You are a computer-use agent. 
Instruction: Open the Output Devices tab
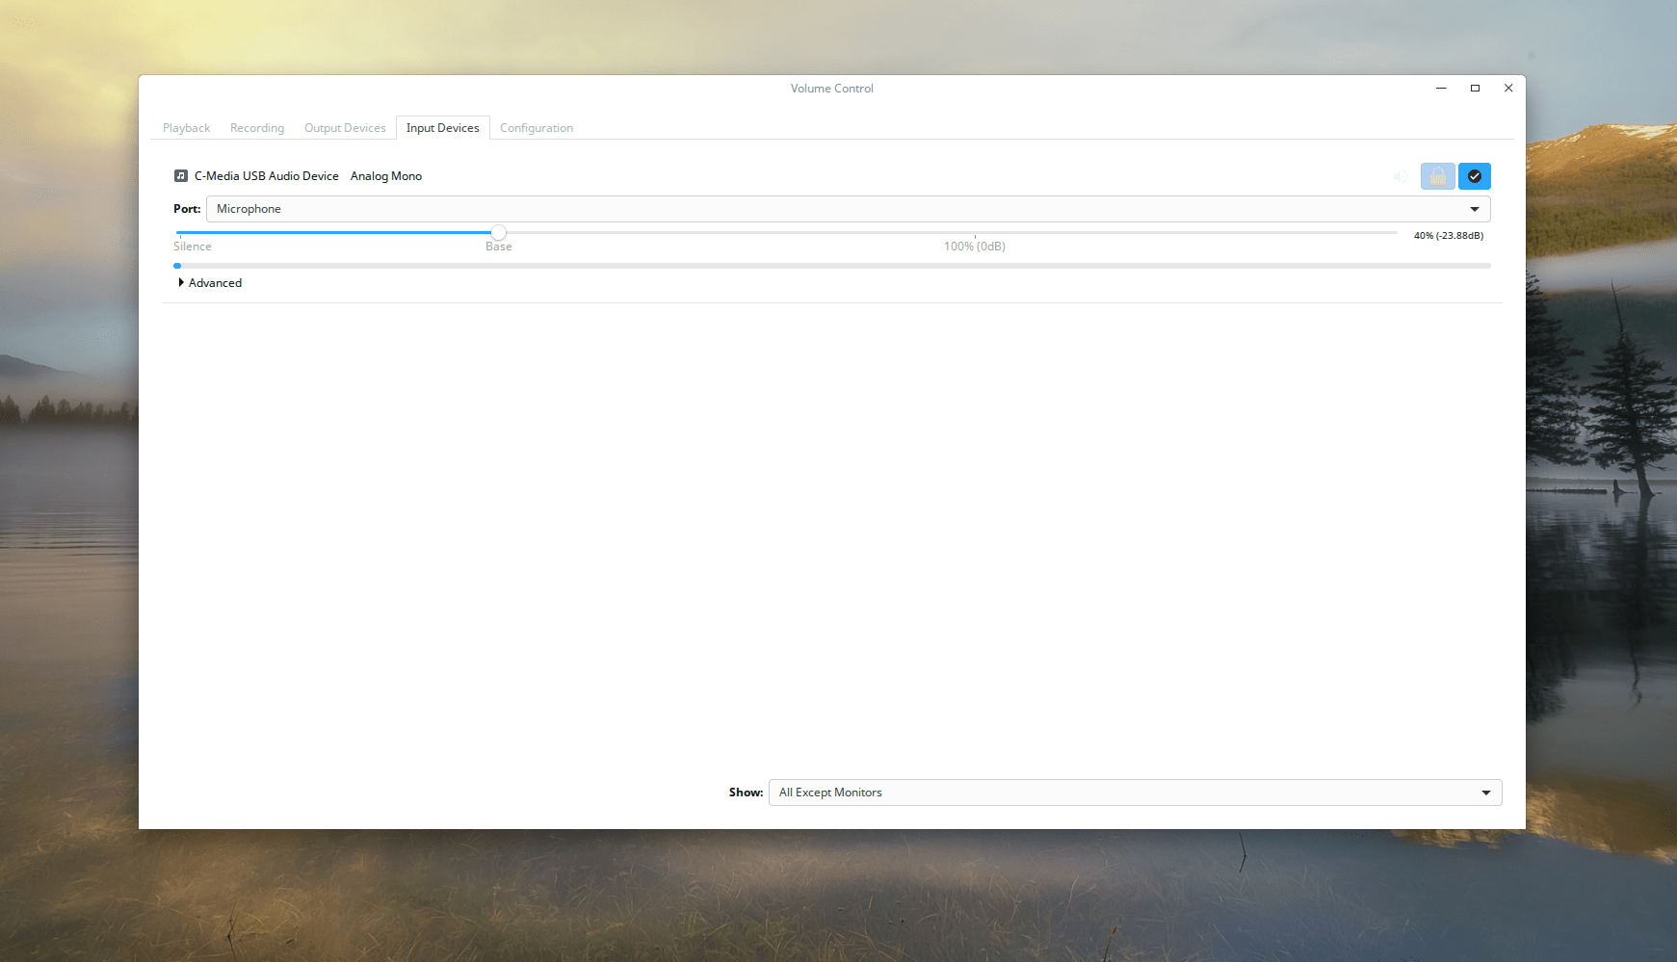pyautogui.click(x=344, y=127)
